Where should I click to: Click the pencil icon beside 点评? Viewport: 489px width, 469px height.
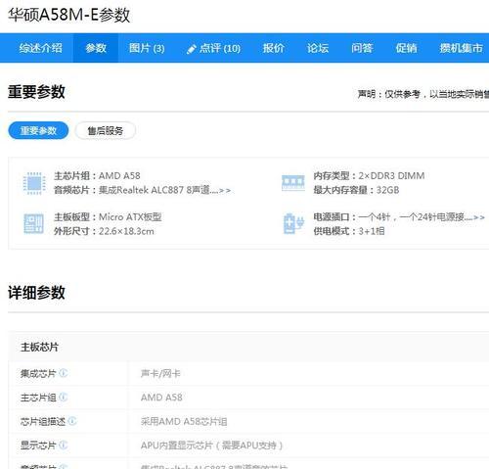(191, 49)
